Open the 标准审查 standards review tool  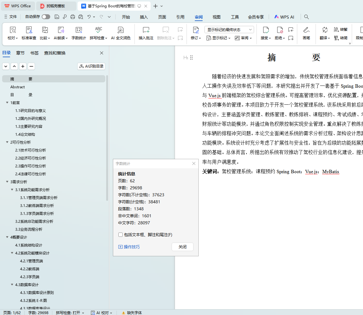[x=29, y=30]
